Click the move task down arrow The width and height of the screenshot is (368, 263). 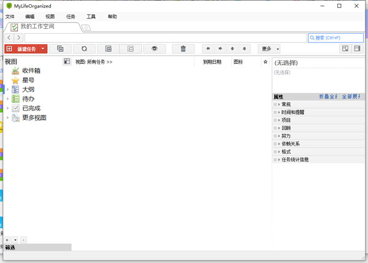tap(244, 49)
